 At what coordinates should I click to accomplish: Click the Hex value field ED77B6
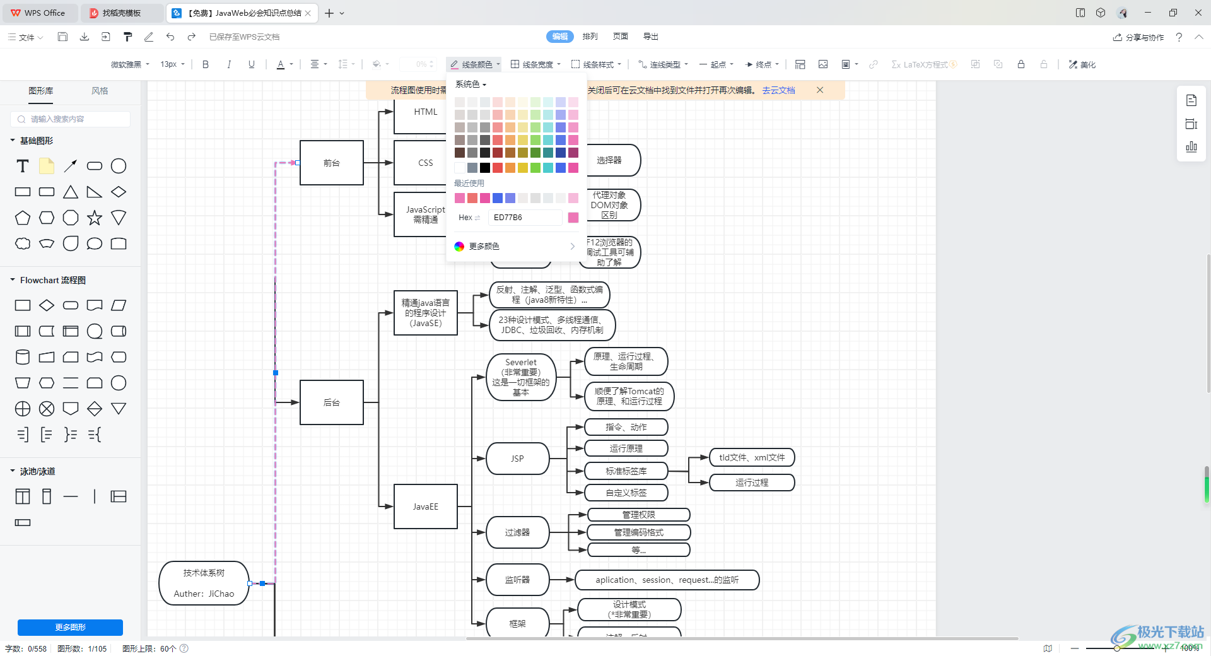[x=525, y=218]
